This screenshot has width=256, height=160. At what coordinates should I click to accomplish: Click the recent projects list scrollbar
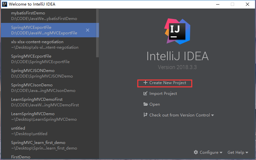[x=97, y=33]
